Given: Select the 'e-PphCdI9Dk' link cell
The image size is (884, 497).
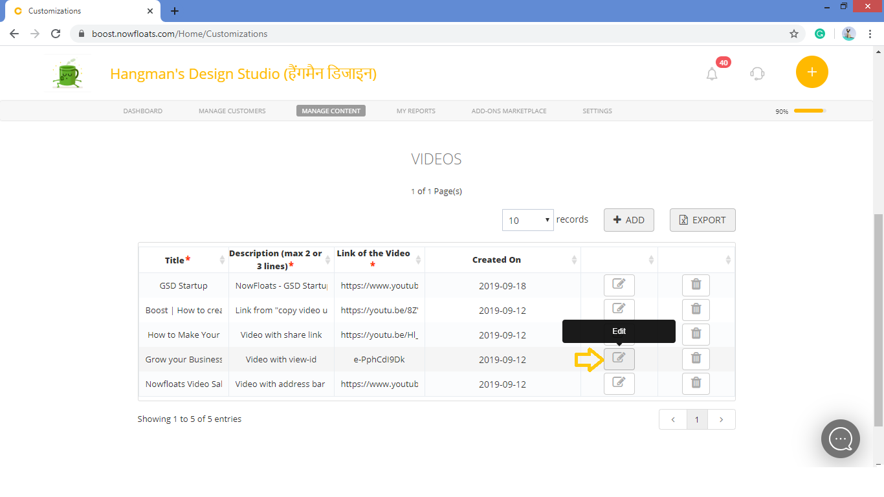Looking at the screenshot, I should (x=379, y=359).
